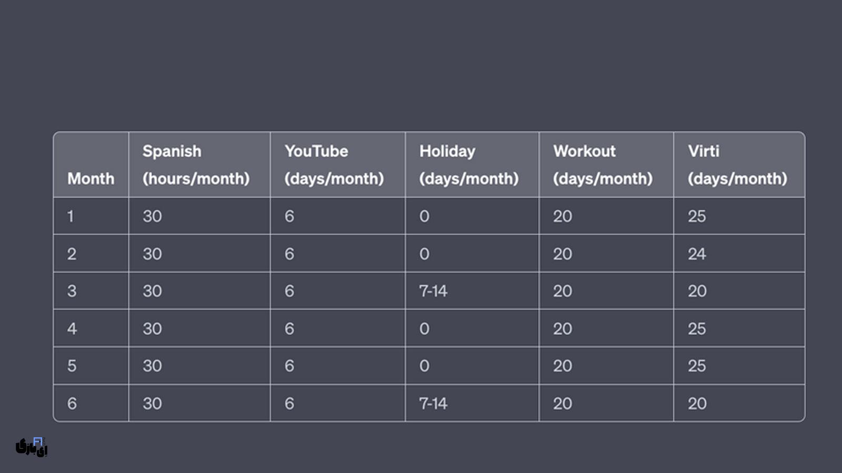Select the Virti value 24 in month 2

697,254
